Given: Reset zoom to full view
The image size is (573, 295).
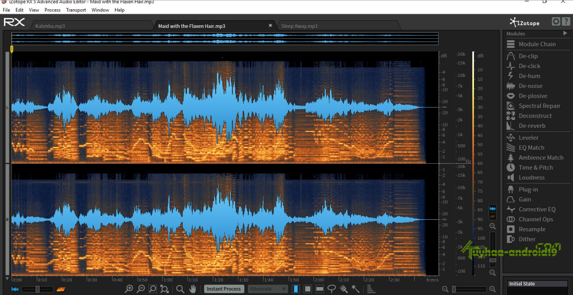Looking at the screenshot, I should (x=164, y=289).
